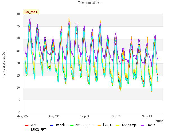Click the Aug 26 x-axis label
The width and height of the screenshot is (180, 135).
[x=22, y=116]
